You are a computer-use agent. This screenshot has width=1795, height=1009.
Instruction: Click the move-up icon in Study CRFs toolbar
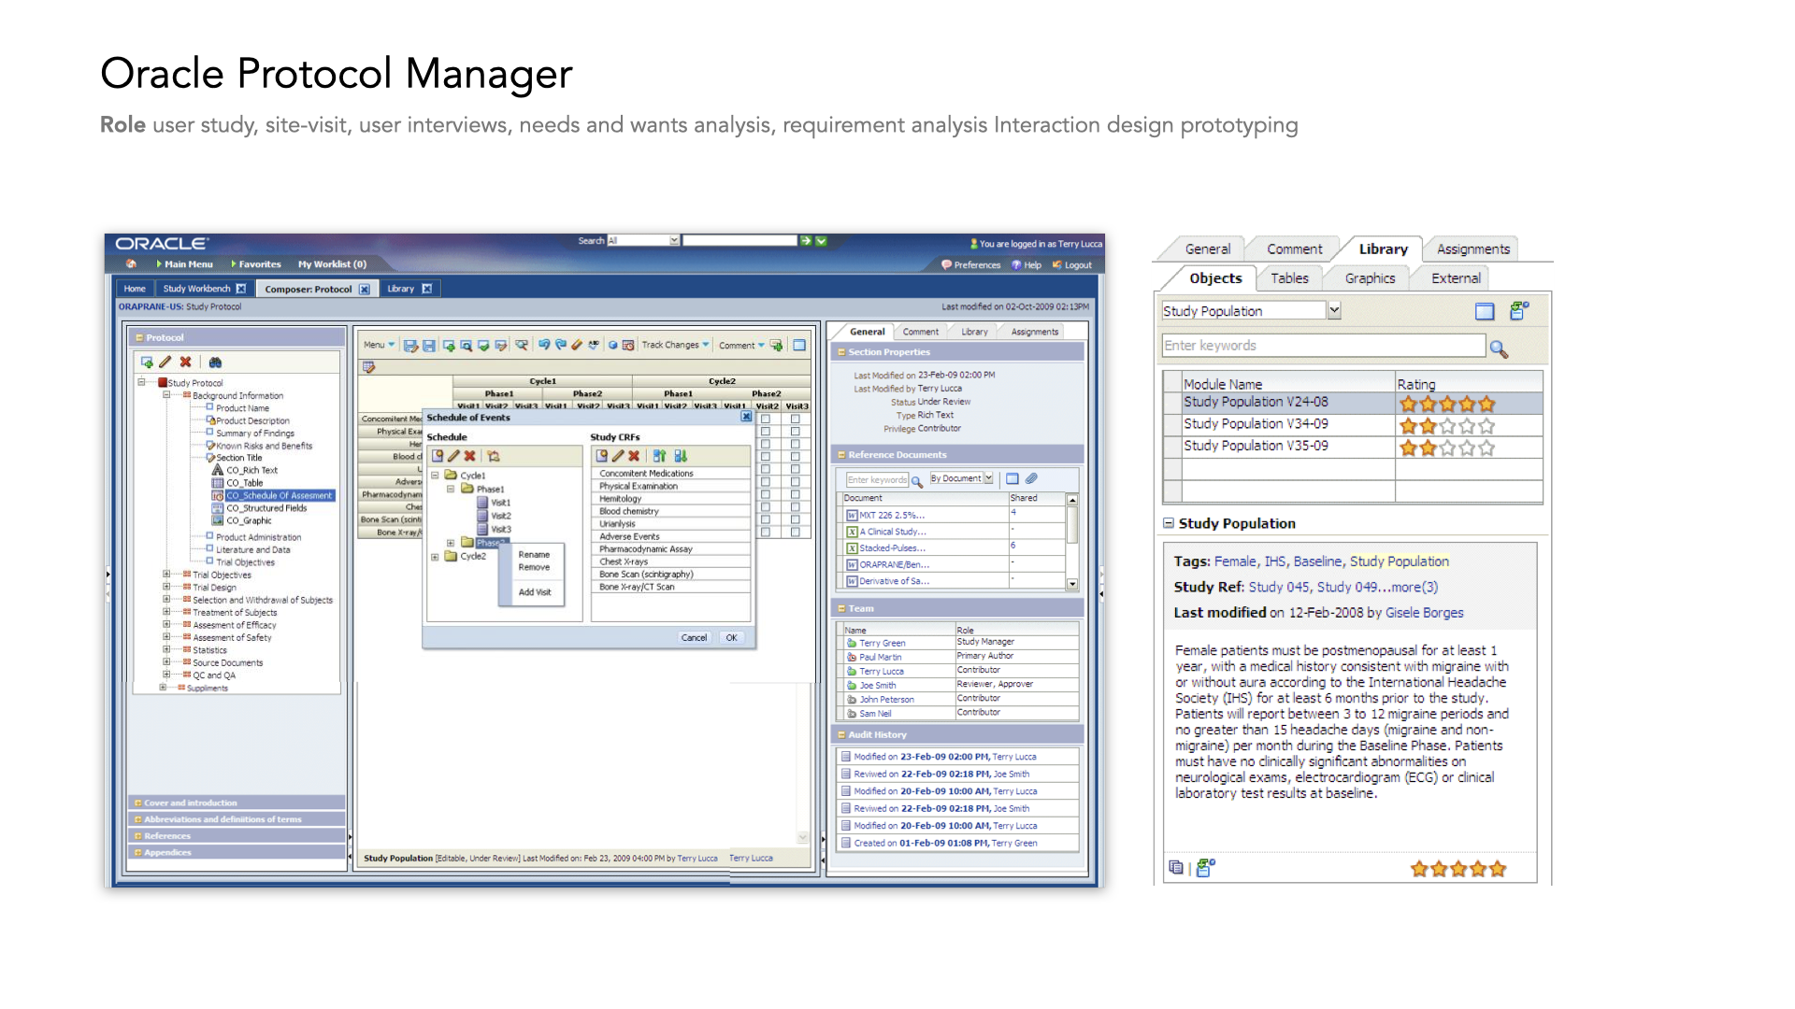coord(660,456)
